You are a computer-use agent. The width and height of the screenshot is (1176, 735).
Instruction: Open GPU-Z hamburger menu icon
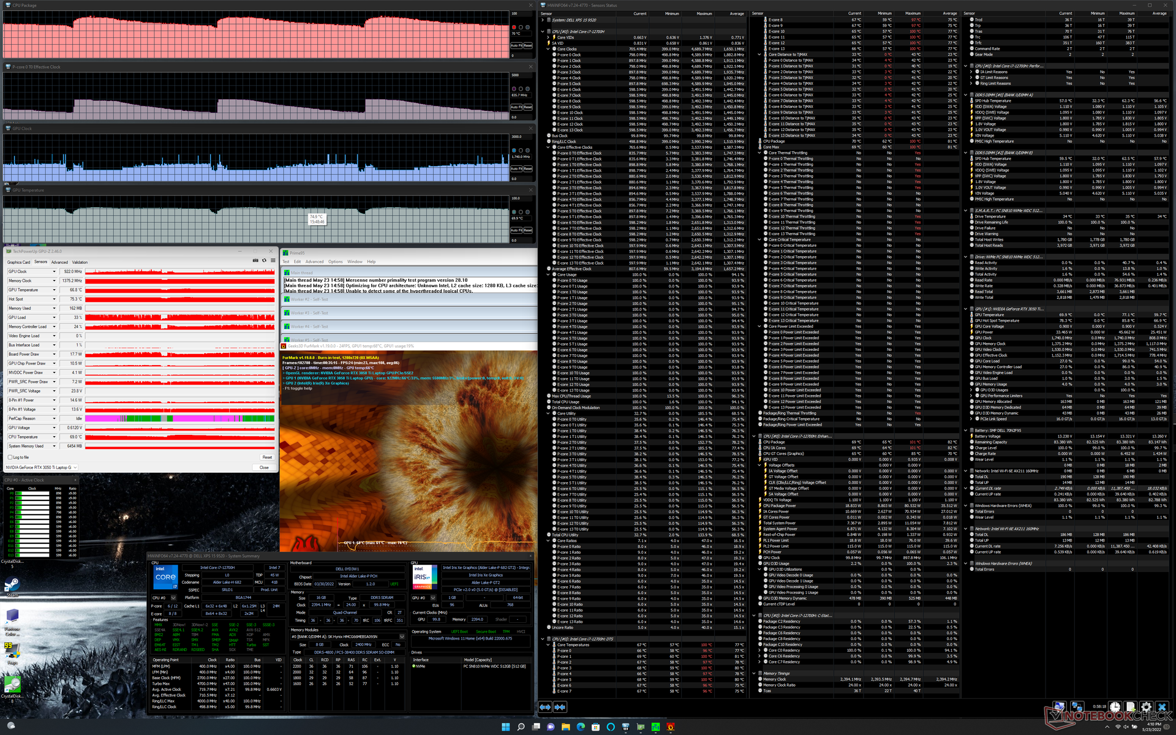point(273,260)
